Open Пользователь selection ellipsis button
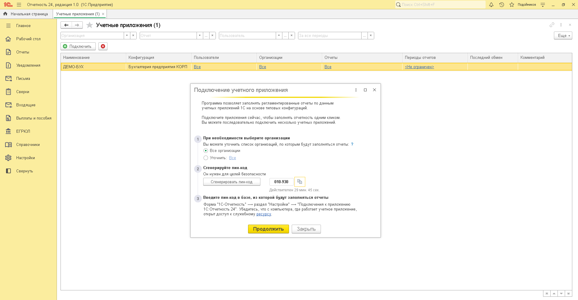Image resolution: width=578 pixels, height=300 pixels. (285, 35)
